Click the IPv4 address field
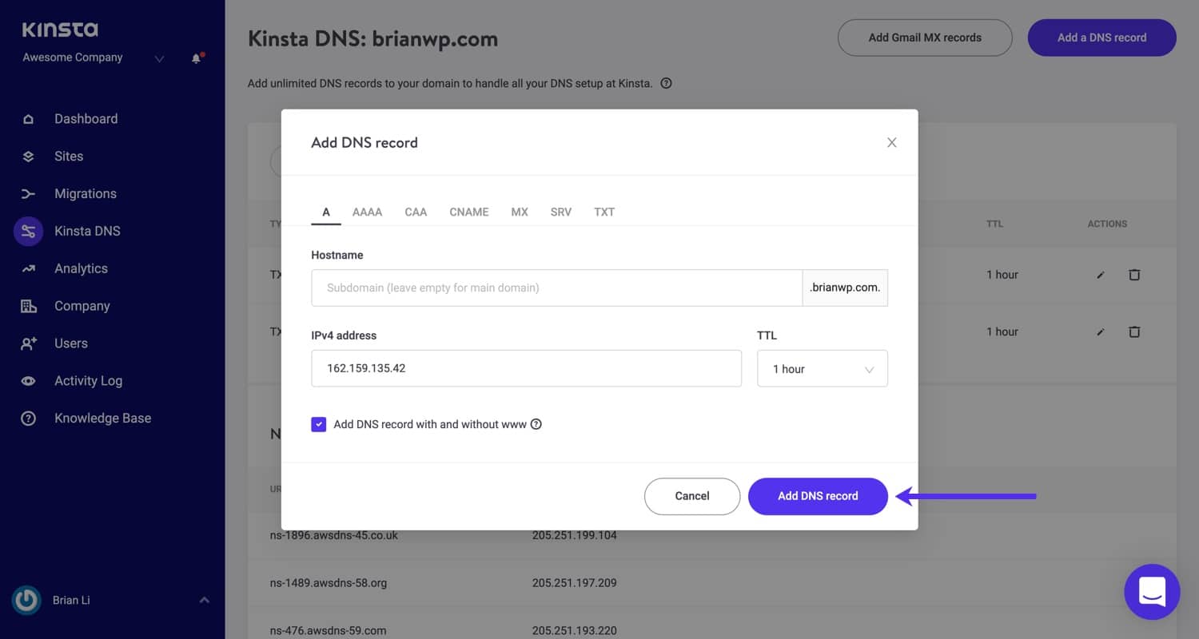Screen dimensions: 1199x639 tap(526, 368)
